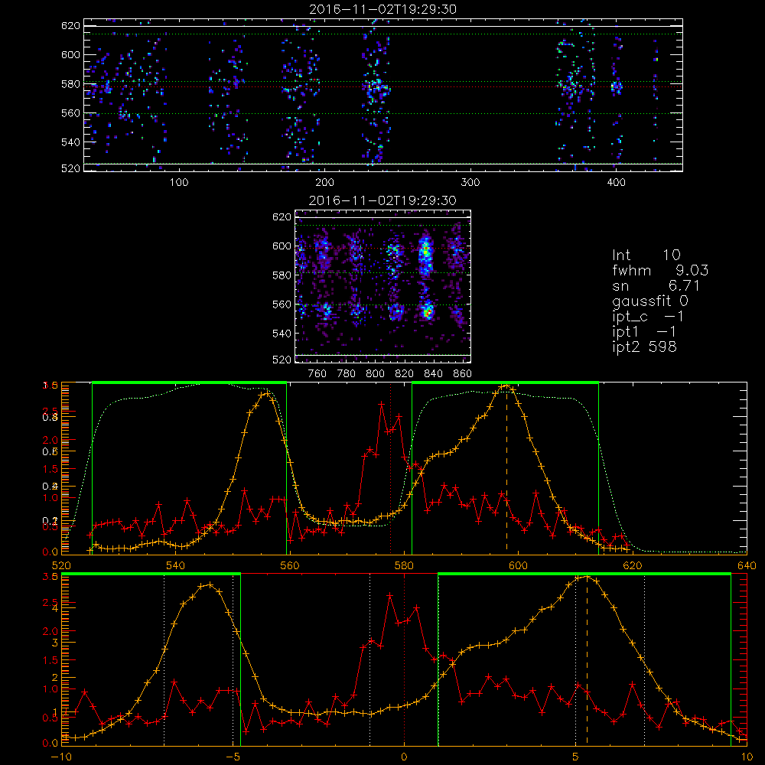Click red dotted center line in third plot
The image size is (765, 765).
390,468
